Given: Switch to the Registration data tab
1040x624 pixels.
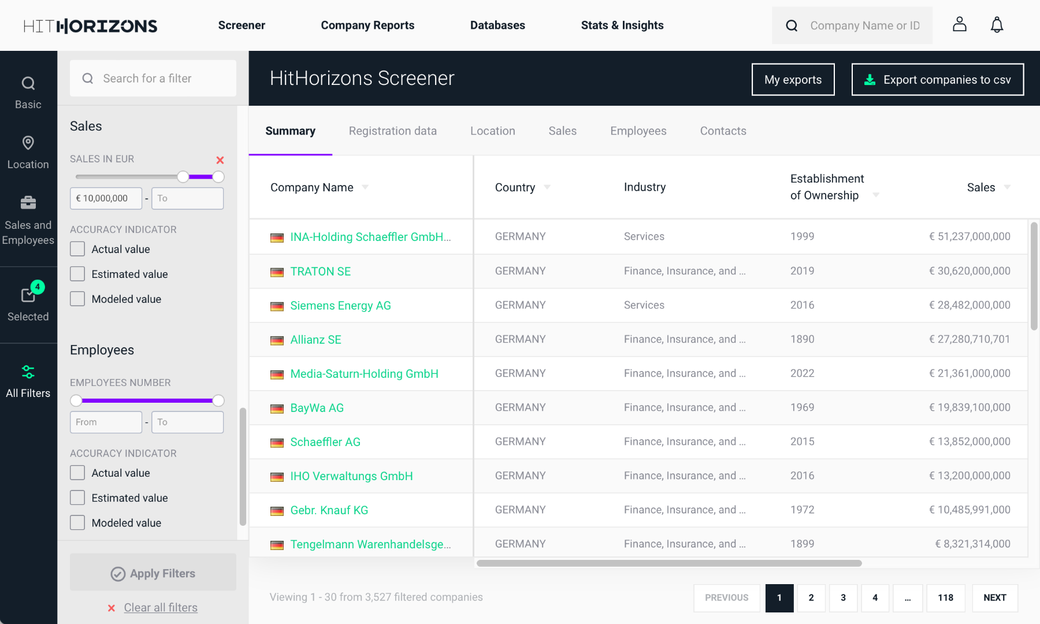Looking at the screenshot, I should tap(392, 131).
